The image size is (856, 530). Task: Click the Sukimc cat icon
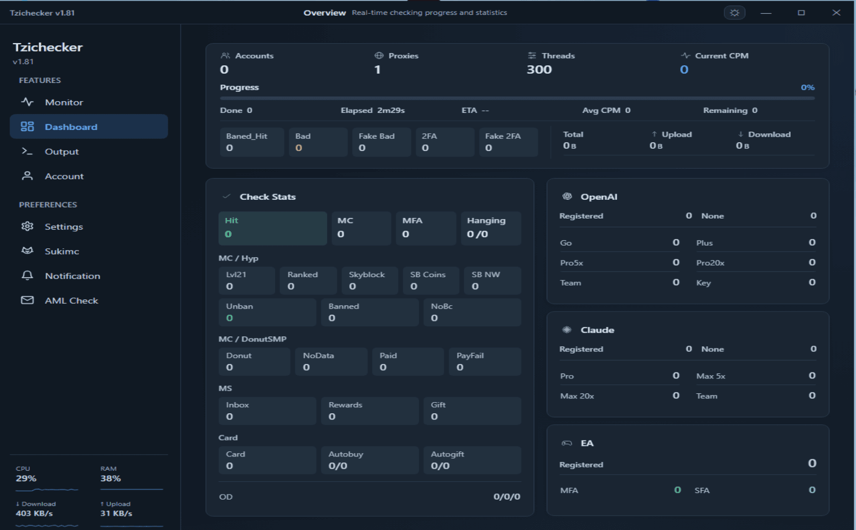pos(27,251)
